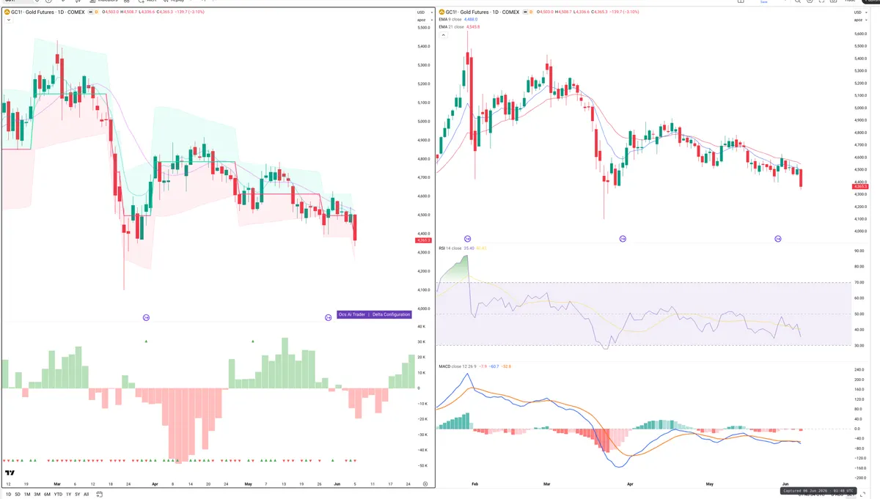Click the TradingView logo on left chart

point(10,473)
